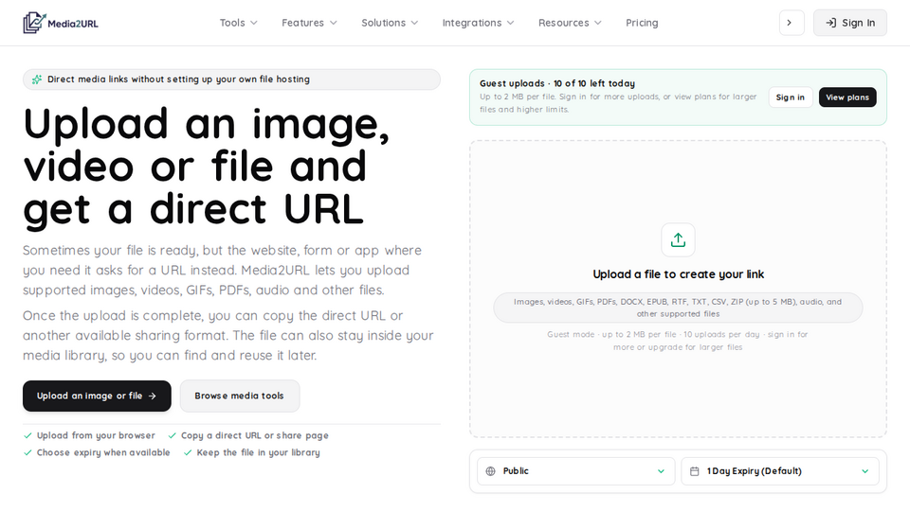Click checkmark beside 'Copy a direct URL'

[172, 435]
